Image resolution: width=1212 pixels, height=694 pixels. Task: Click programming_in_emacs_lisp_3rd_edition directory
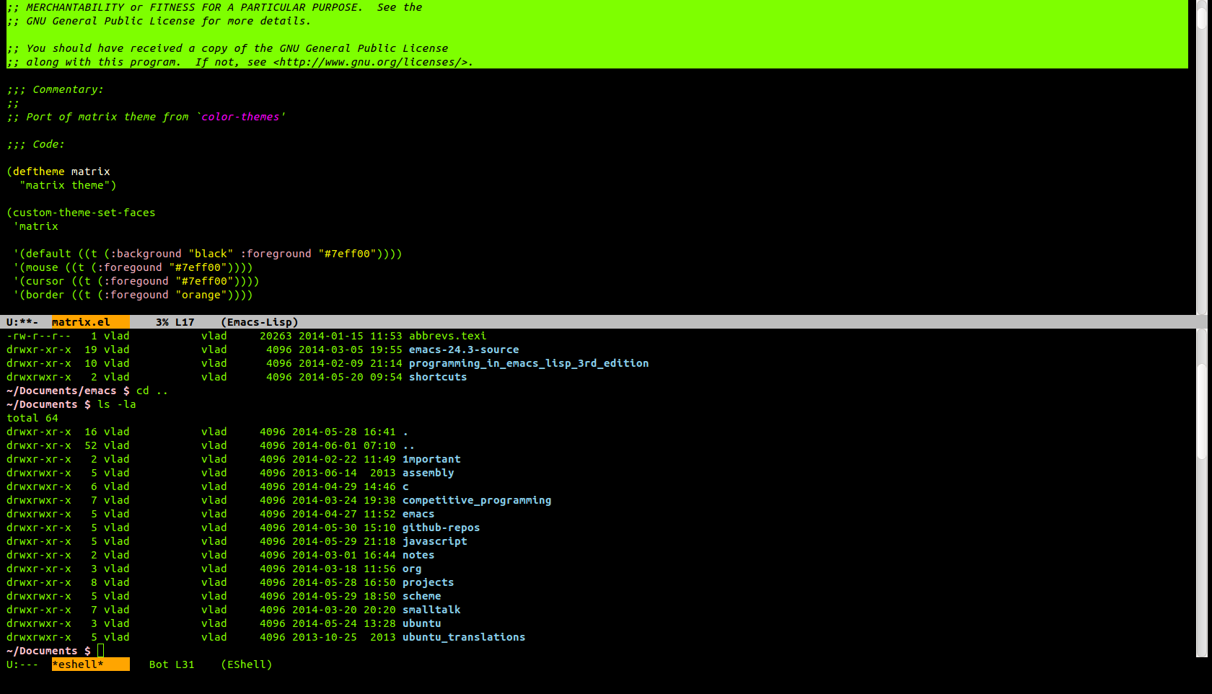tap(529, 363)
